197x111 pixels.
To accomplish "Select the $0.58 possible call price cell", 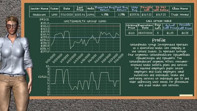I will point(185,33).
